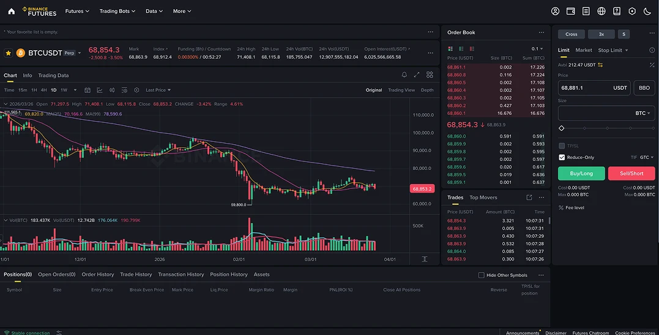
Task: Select the 15m timeframe
Action: click(23, 90)
